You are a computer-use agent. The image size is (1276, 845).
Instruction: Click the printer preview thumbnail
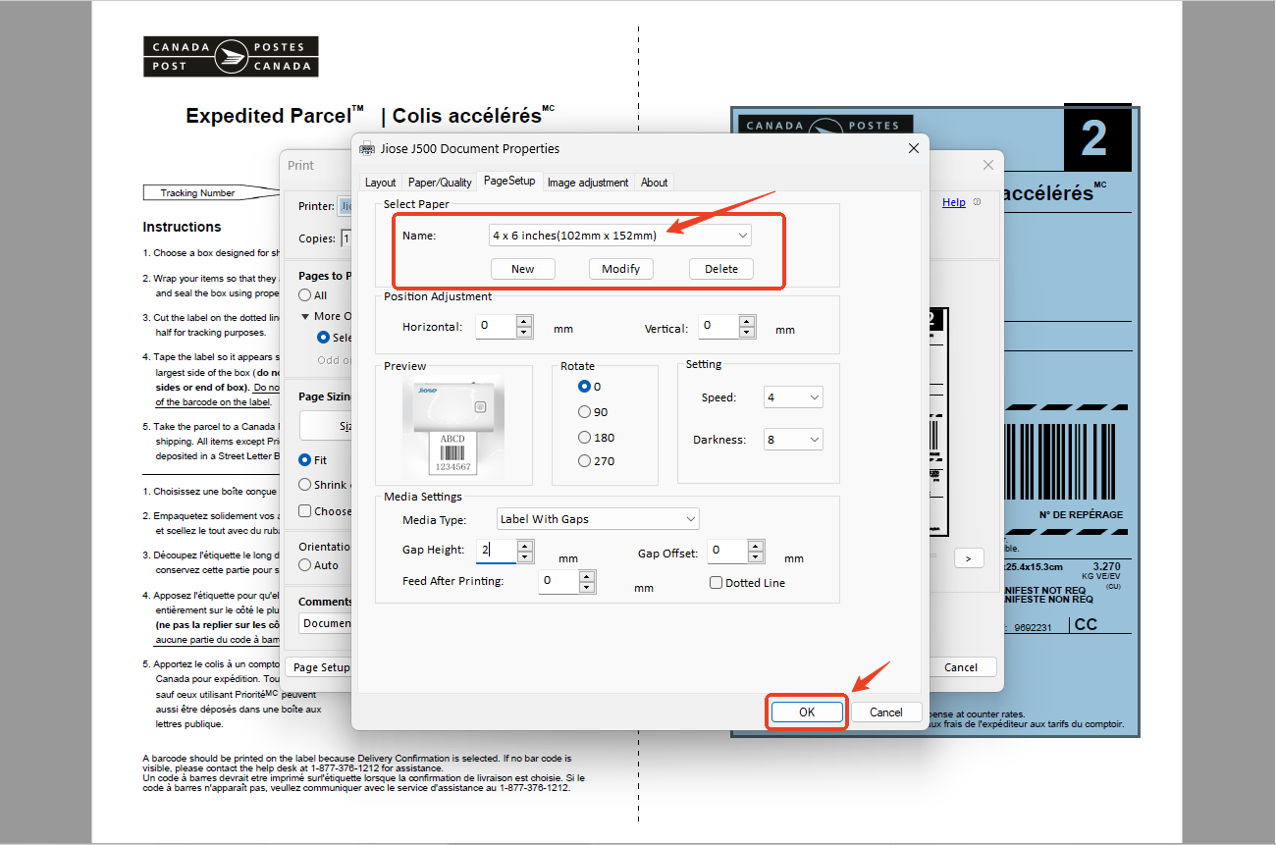tap(452, 429)
